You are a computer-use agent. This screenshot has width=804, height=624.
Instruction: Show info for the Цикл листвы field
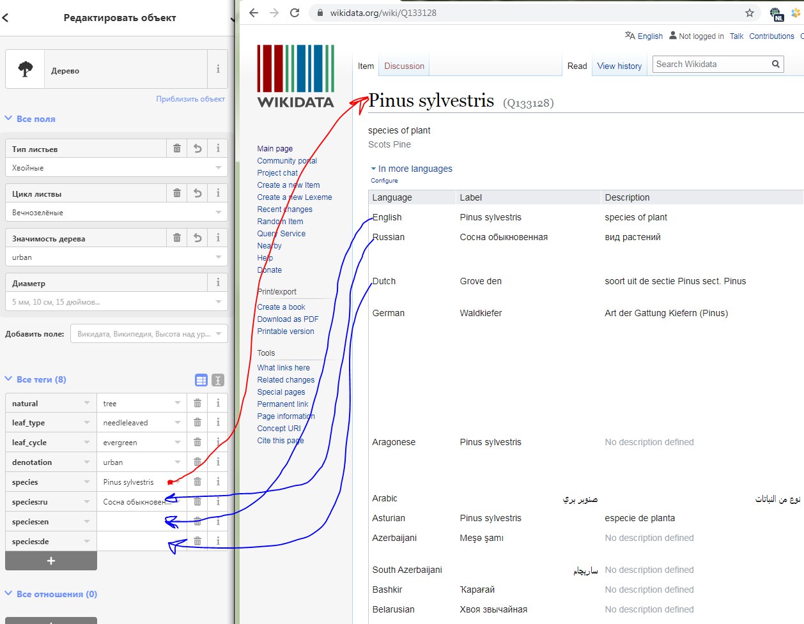(218, 193)
